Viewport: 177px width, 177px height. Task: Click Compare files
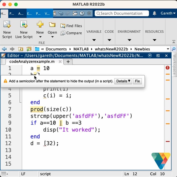pyautogui.click(x=71, y=33)
